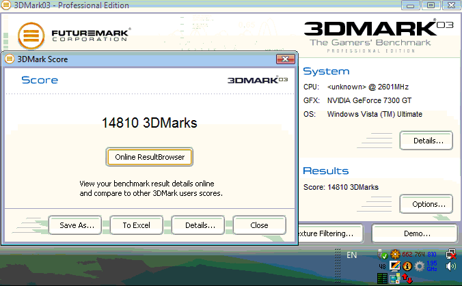Open the Windows Sidebar tray icon
The image size is (462, 286).
pos(394,278)
